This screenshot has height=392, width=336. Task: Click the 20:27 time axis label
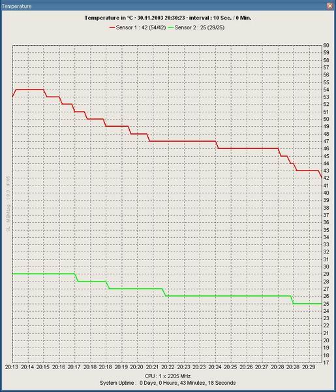pyautogui.click(x=262, y=367)
